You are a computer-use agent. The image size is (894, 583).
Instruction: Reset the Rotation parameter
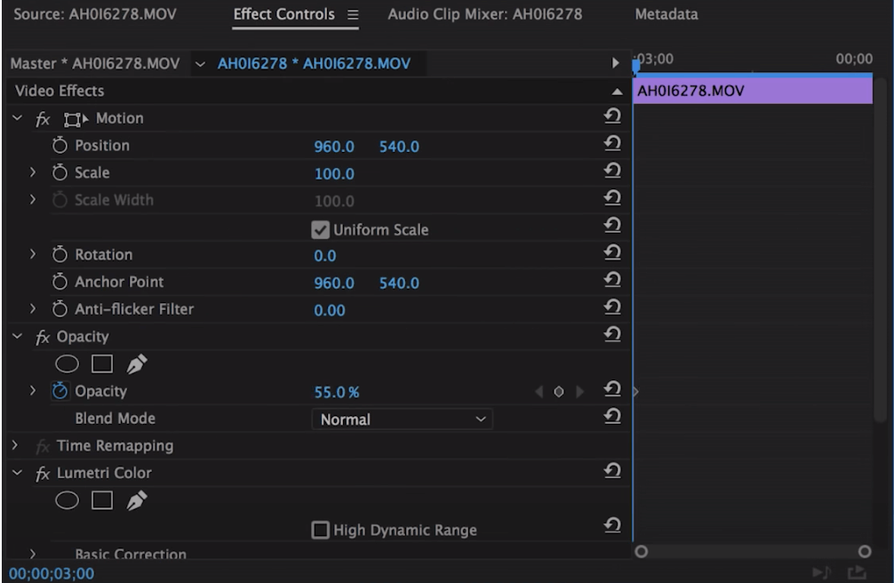point(612,253)
